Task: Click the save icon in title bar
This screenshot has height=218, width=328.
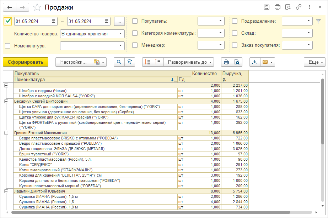Action: [267, 7]
